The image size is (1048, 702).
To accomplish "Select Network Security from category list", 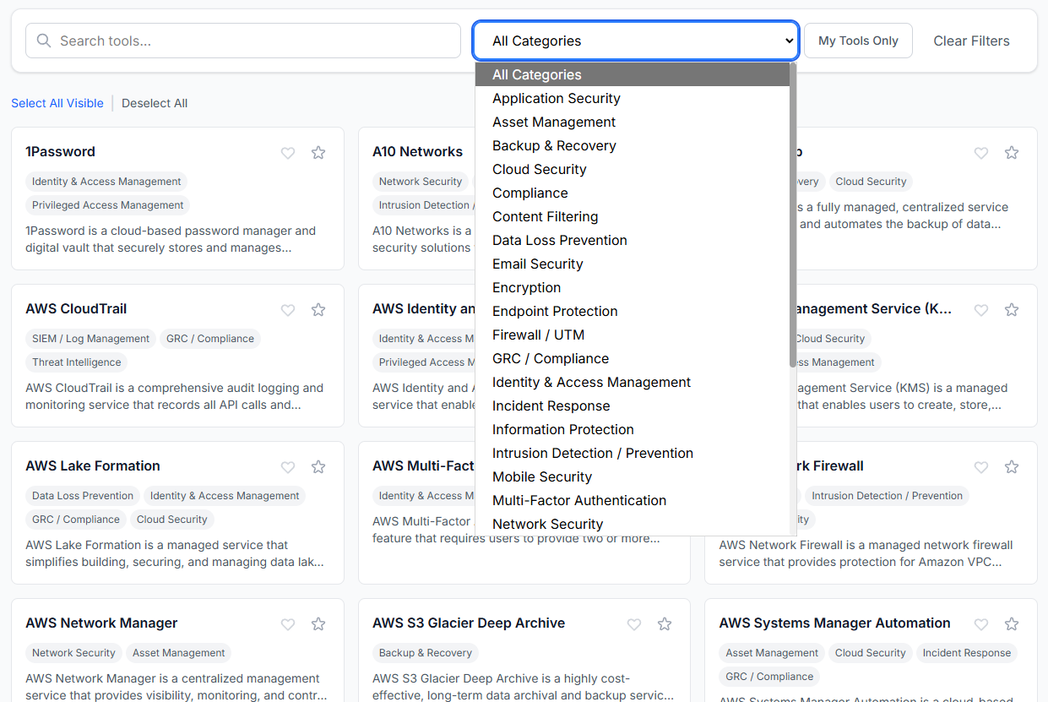I will pos(632,524).
